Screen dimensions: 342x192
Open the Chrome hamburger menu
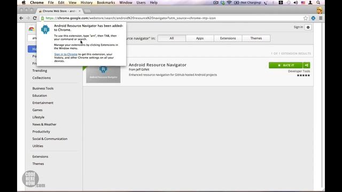point(321,18)
